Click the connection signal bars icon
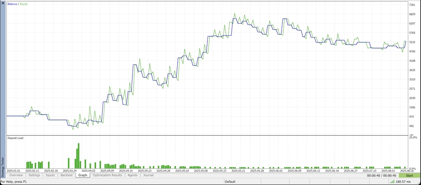 tap(392, 182)
